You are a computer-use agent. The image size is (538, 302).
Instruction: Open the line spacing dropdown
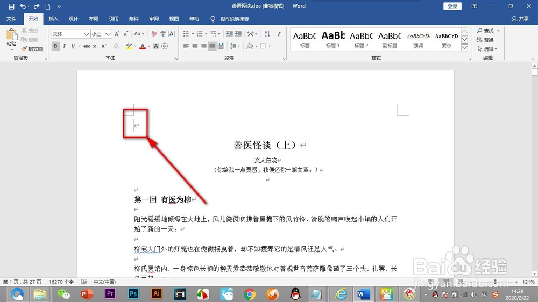coord(235,46)
